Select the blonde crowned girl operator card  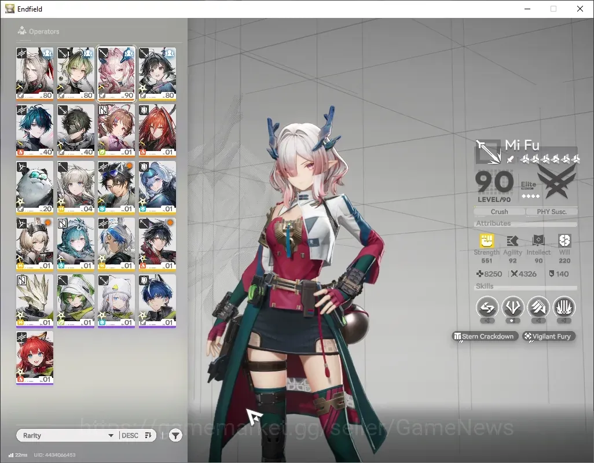click(x=35, y=244)
